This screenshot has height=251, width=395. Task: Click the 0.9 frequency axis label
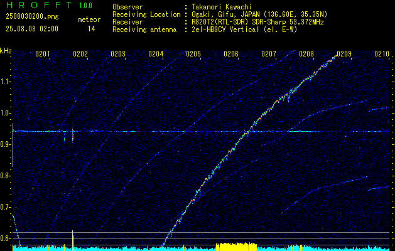tap(6, 144)
